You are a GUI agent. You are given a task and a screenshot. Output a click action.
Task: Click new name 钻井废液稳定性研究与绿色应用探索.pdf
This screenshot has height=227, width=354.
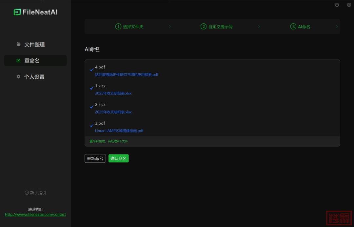127,75
